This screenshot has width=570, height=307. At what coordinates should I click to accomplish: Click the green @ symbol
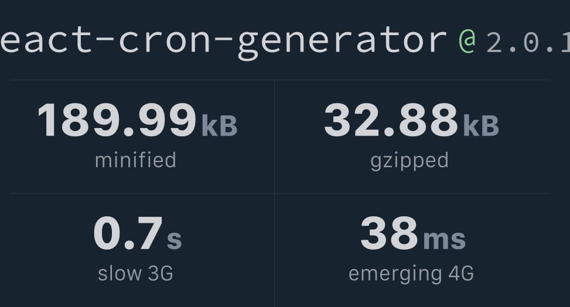467,41
